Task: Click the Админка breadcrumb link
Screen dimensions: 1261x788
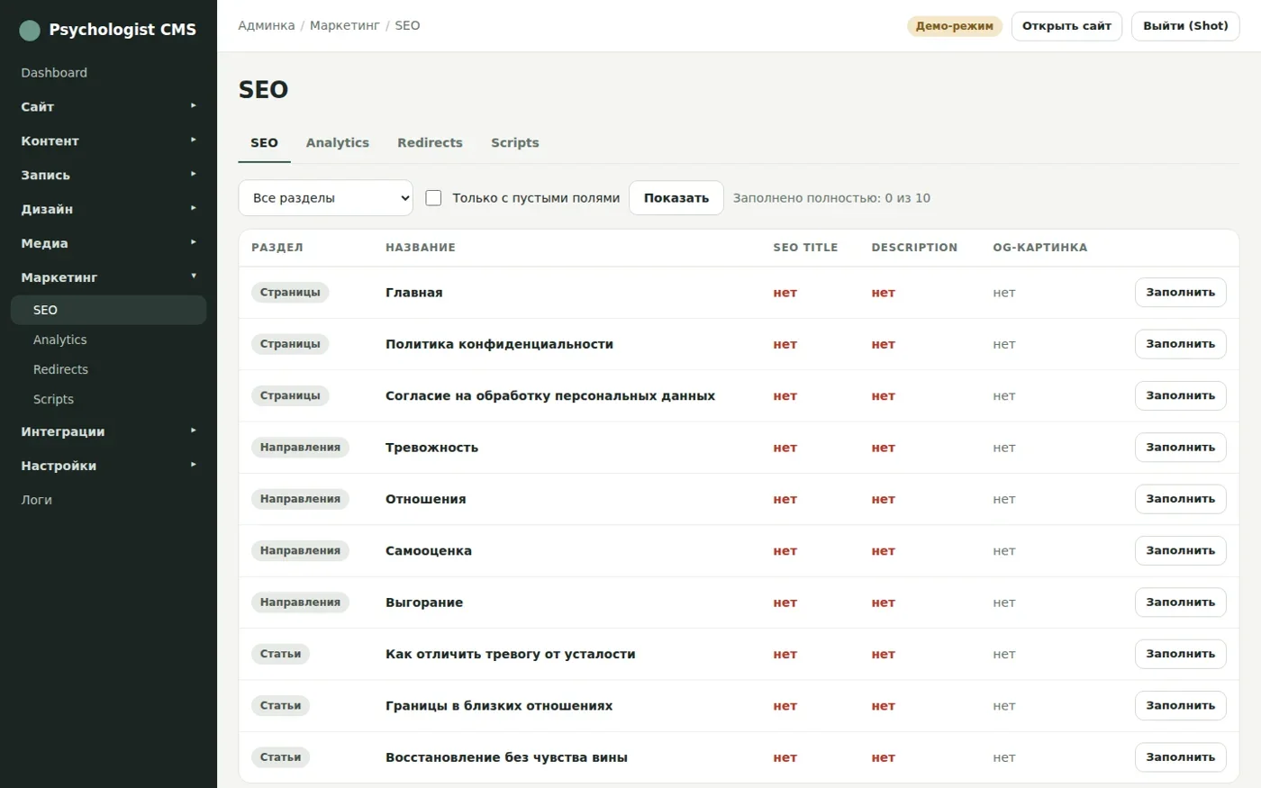Action: (x=267, y=25)
